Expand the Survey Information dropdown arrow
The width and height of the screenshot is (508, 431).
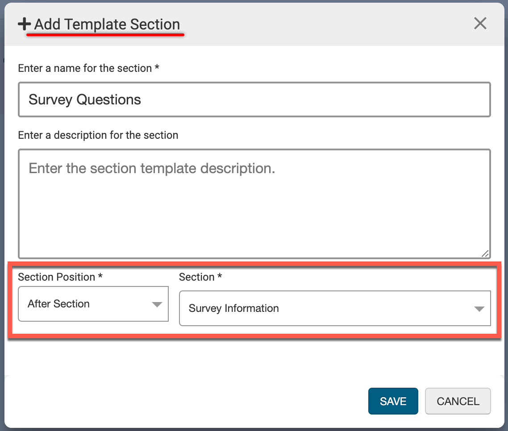[479, 309]
